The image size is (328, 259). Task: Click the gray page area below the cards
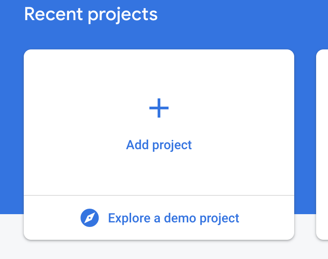[159, 250]
